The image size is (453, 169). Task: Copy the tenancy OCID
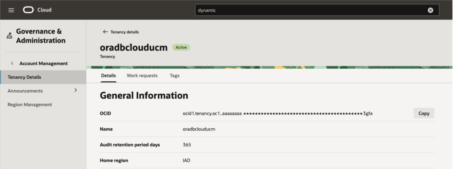[424, 113]
